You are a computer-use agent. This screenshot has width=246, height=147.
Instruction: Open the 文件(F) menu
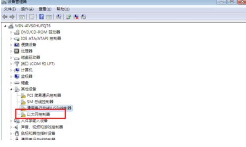(10, 9)
